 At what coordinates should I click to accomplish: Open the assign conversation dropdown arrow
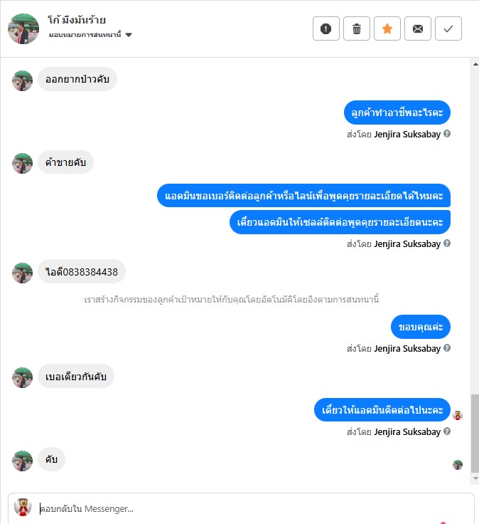coord(129,35)
